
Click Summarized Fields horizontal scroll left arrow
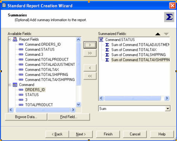pyautogui.click(x=101, y=98)
